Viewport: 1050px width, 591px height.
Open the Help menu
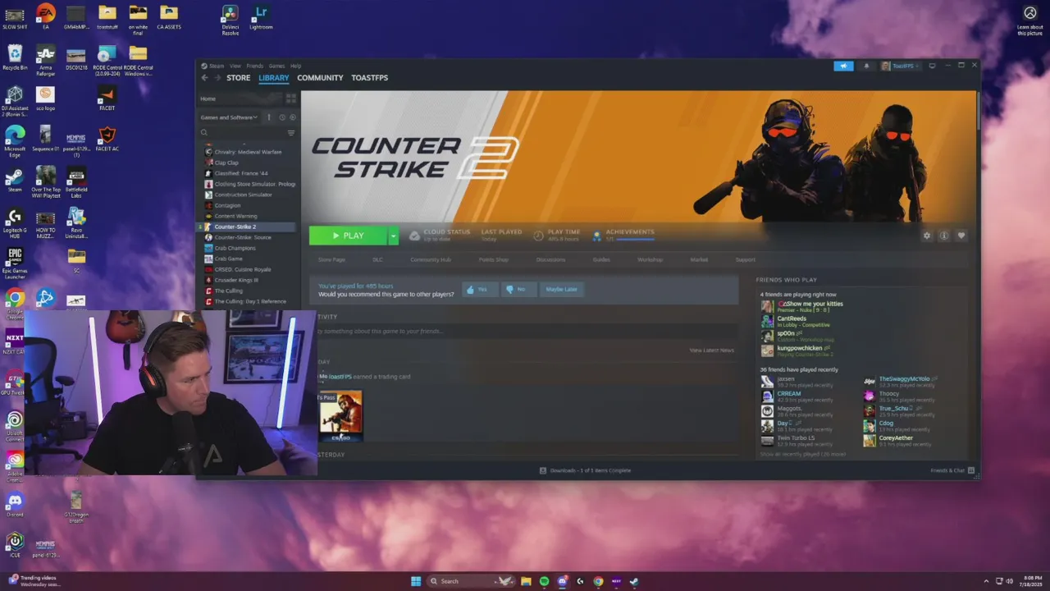(295, 66)
